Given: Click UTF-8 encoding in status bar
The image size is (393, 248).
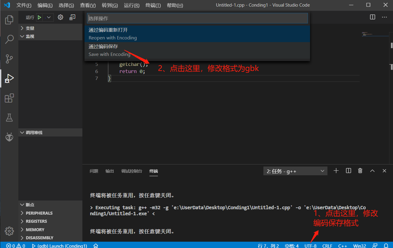Looking at the screenshot, I should click(x=310, y=246).
